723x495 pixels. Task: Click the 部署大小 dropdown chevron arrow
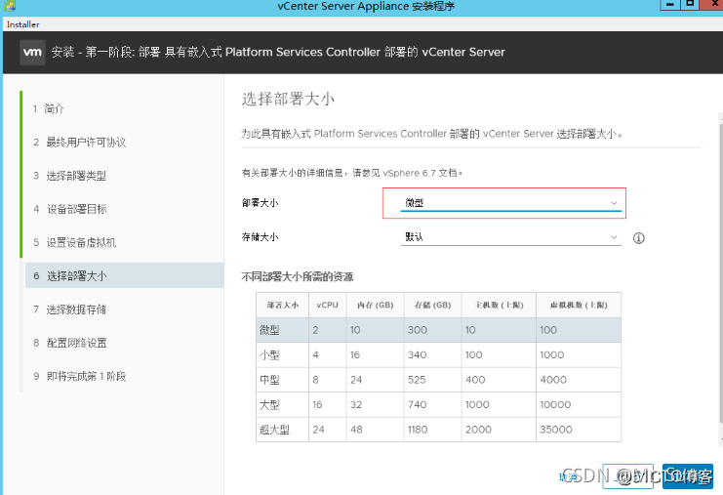point(614,203)
